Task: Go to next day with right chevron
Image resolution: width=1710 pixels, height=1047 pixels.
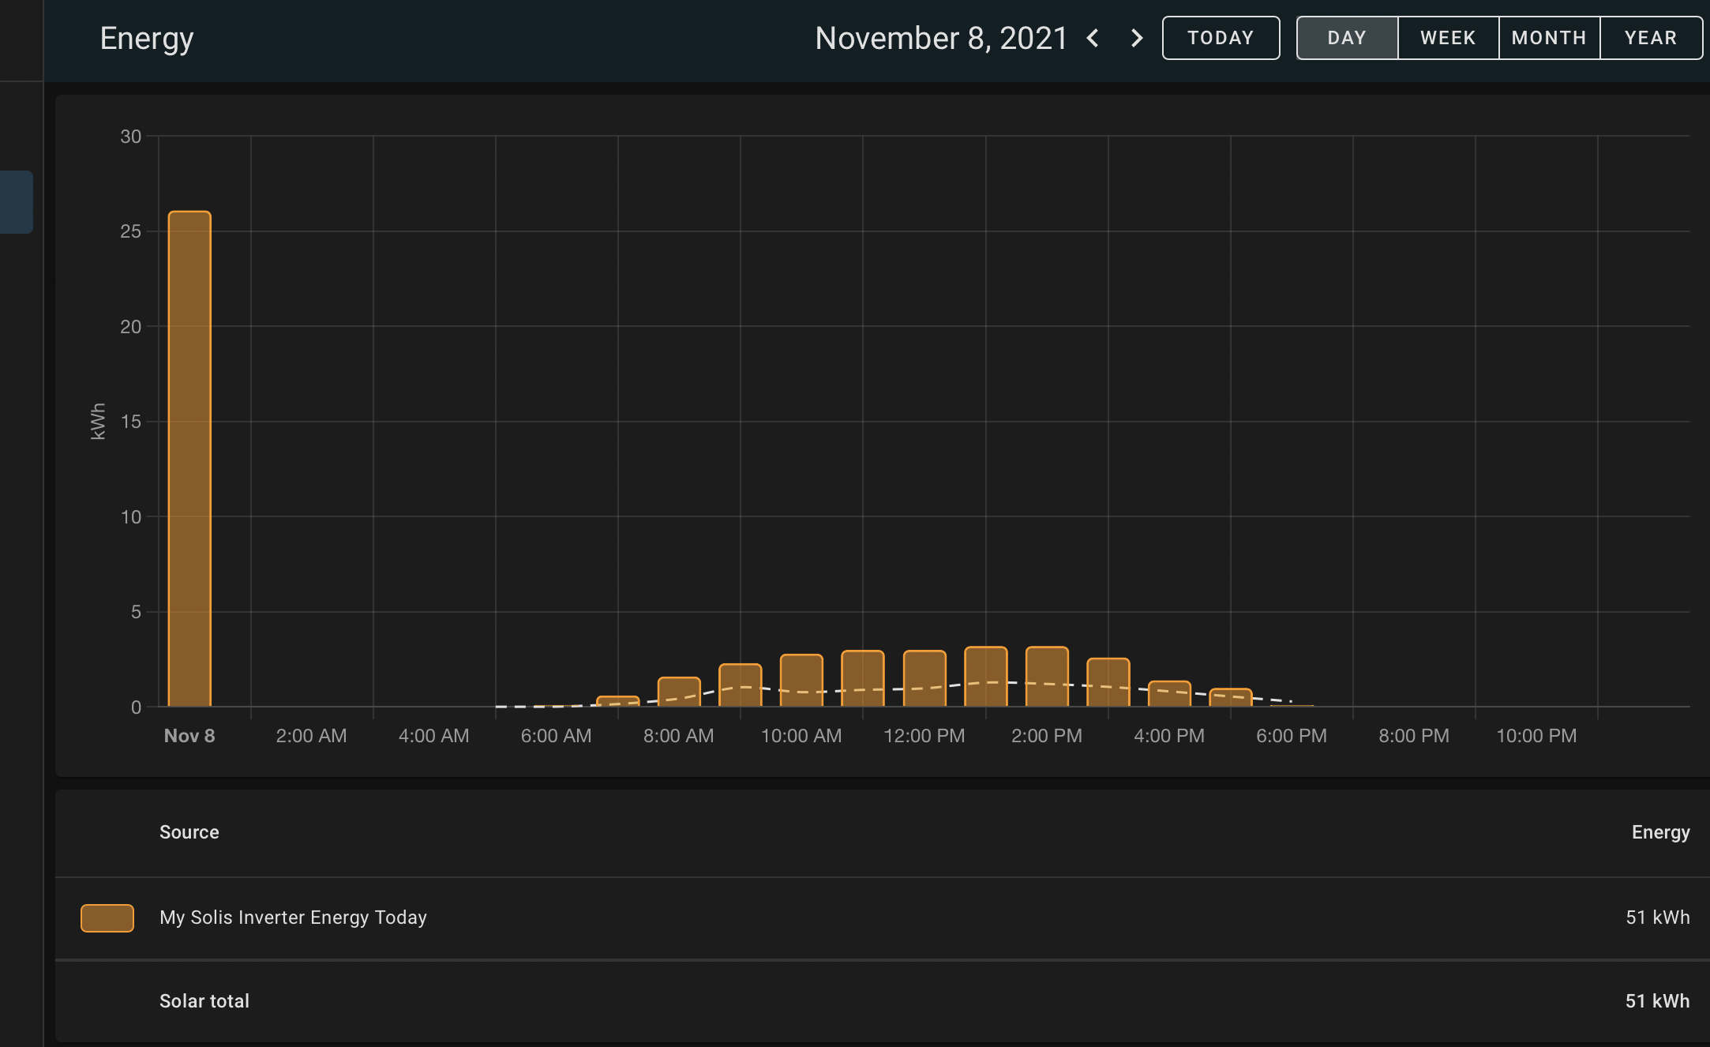Action: 1137,38
